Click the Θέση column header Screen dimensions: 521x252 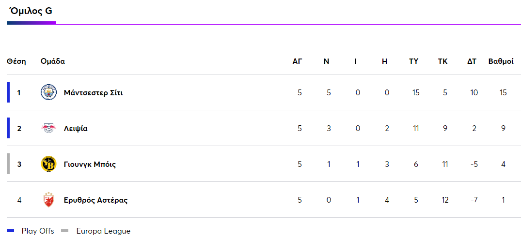point(16,61)
